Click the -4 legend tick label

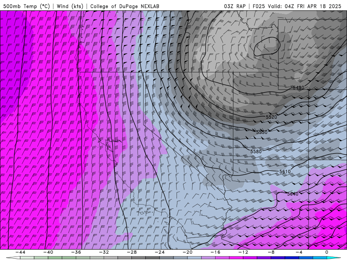pyautogui.click(x=299, y=252)
